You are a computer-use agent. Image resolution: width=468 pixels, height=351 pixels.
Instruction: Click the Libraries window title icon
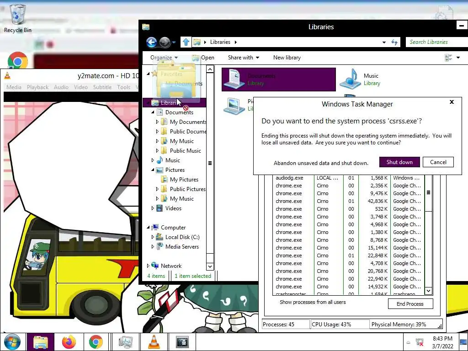tap(146, 27)
